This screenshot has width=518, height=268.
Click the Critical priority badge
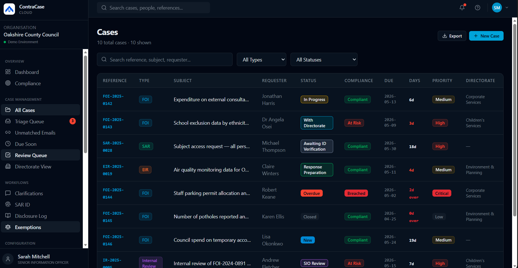click(x=442, y=193)
